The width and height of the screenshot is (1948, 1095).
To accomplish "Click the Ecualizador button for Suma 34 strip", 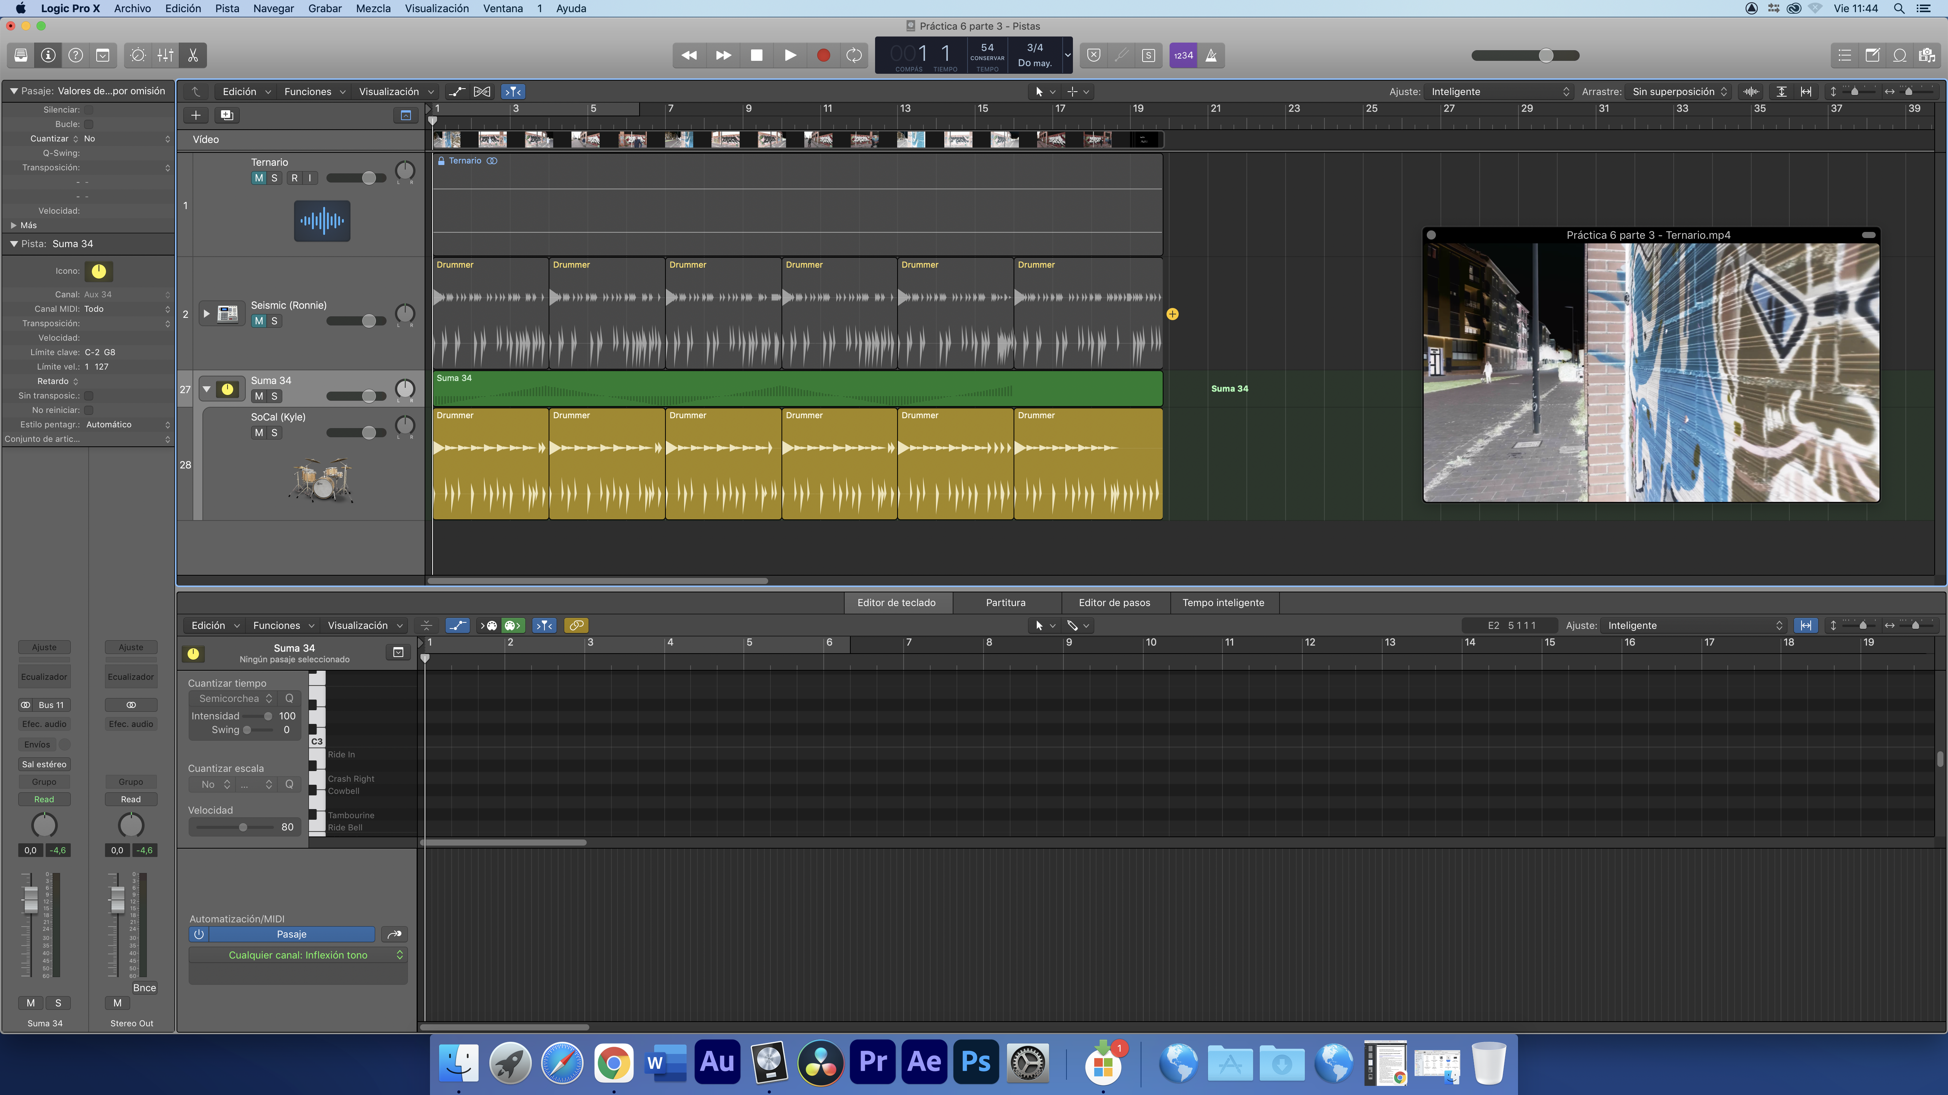I will (x=44, y=676).
